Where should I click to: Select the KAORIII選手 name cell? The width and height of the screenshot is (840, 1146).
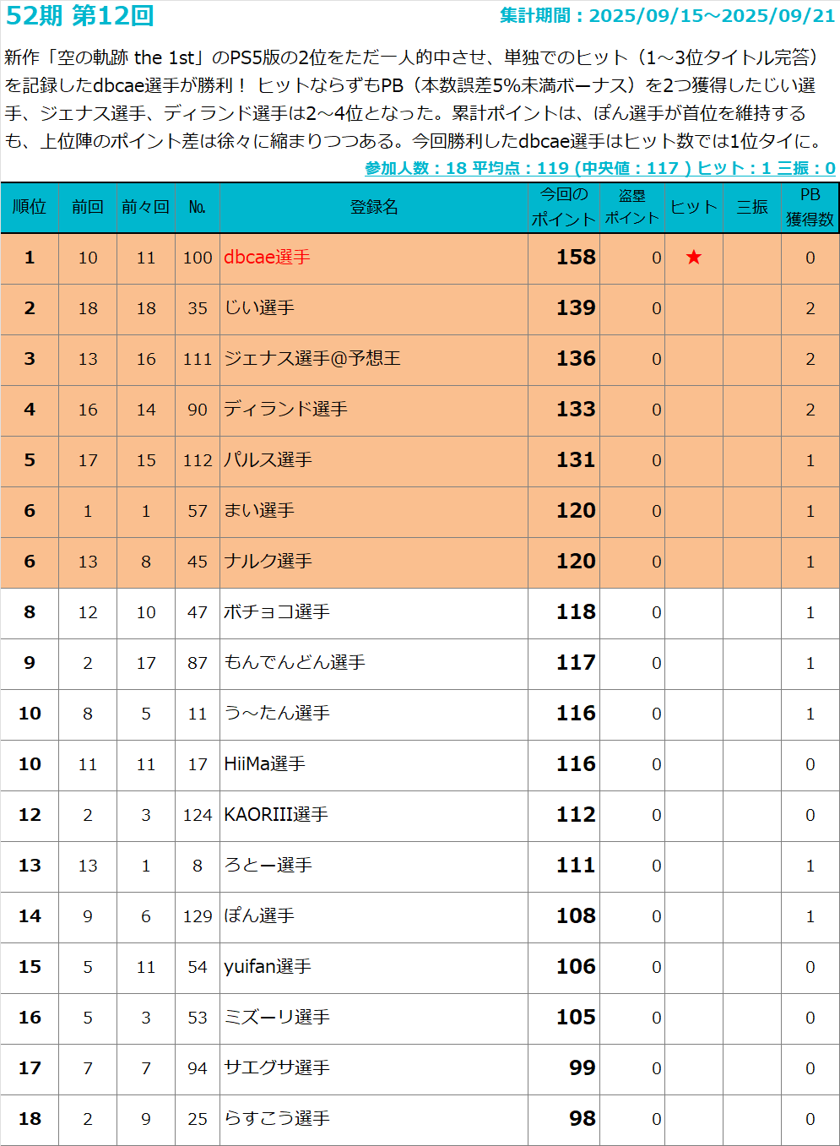click(x=275, y=815)
